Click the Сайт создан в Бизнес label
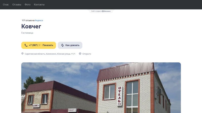The height and width of the screenshot is (113, 202). (101, 11)
